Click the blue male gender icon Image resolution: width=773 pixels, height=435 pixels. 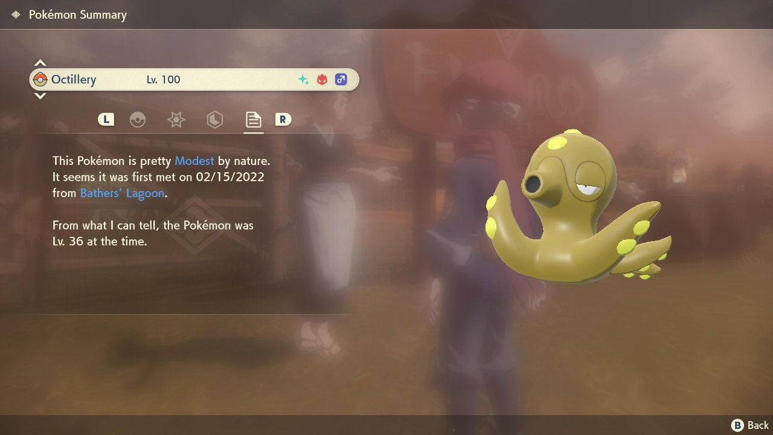341,79
